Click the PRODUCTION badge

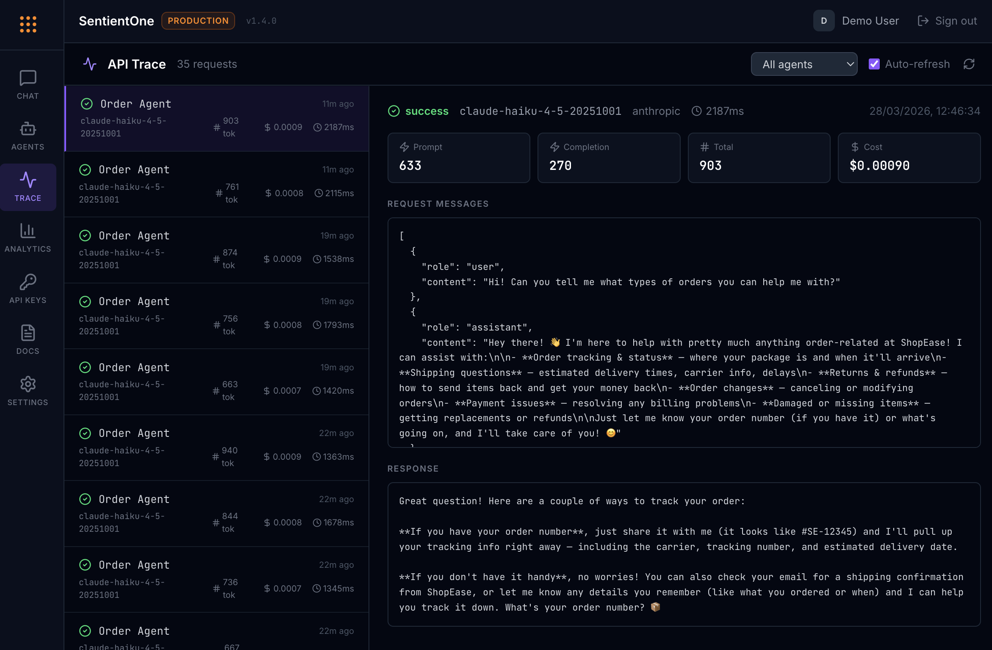click(x=198, y=20)
